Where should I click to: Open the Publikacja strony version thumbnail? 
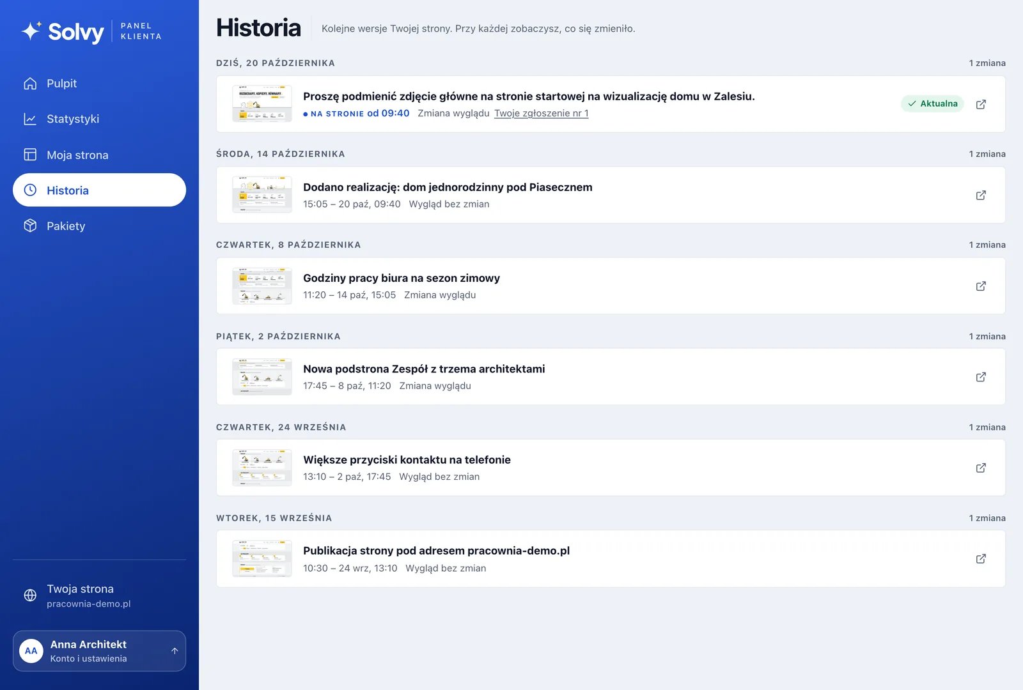pyautogui.click(x=262, y=558)
